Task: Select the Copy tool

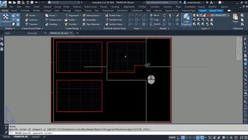Action: [154, 20]
